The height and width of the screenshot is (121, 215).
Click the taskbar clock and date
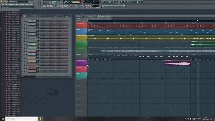(205, 119)
